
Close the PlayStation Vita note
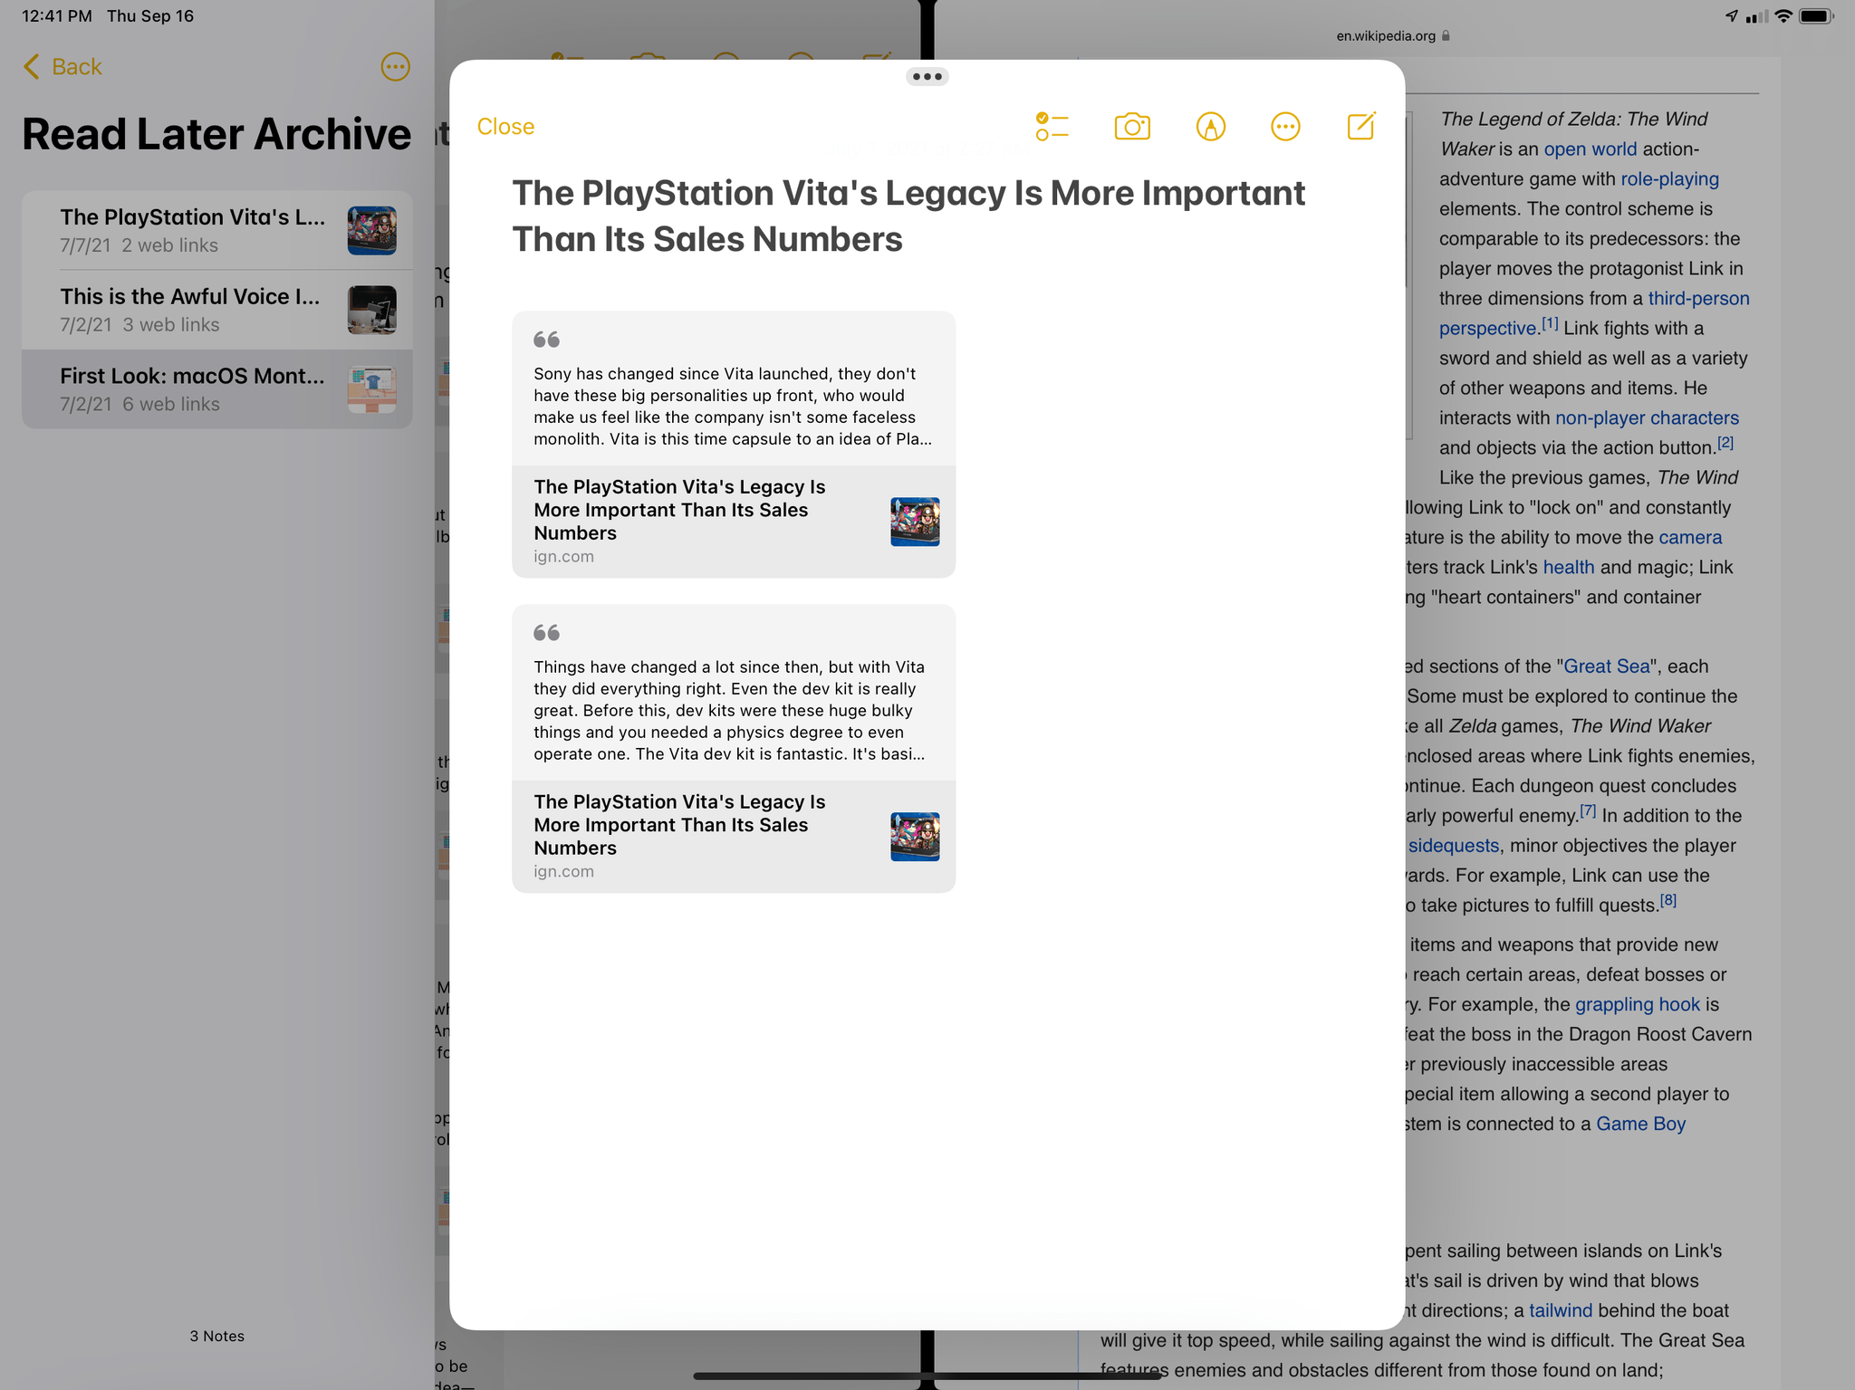(x=505, y=127)
